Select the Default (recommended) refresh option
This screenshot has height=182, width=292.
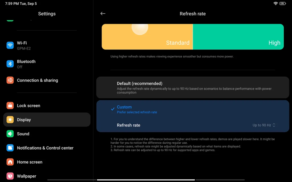pyautogui.click(x=193, y=88)
